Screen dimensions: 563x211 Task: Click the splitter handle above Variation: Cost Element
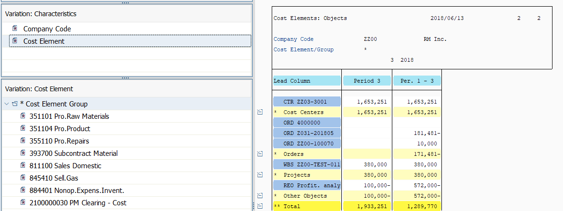pyautogui.click(x=125, y=77)
